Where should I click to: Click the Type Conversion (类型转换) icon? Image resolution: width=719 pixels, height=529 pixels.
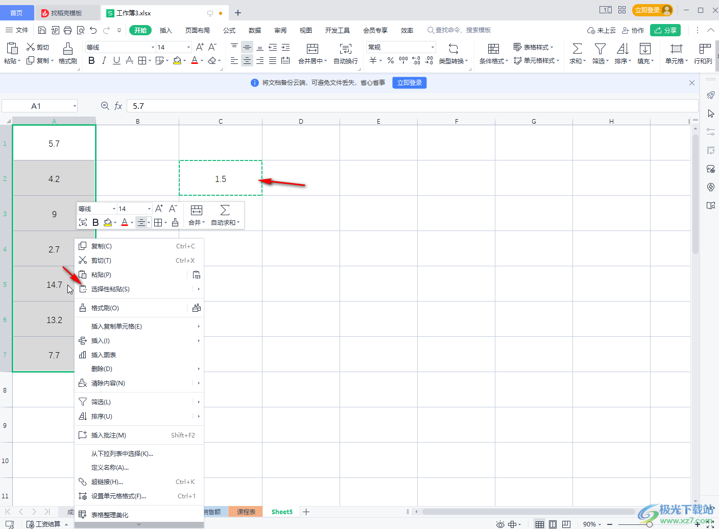(453, 49)
